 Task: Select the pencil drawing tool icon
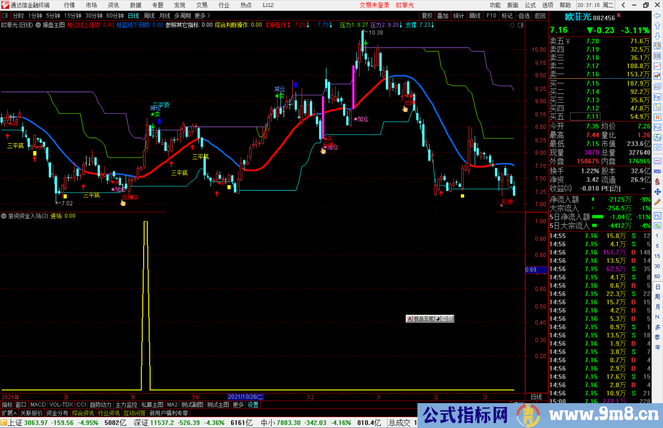coord(657,202)
